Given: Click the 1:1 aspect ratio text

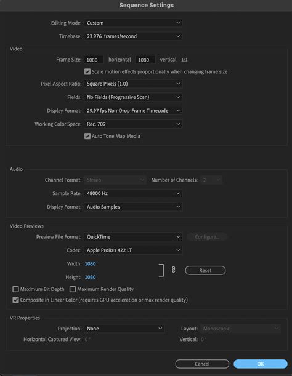Looking at the screenshot, I should [x=184, y=60].
